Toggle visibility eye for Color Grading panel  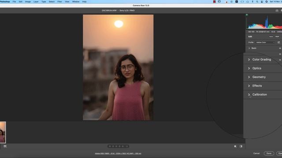point(280,60)
